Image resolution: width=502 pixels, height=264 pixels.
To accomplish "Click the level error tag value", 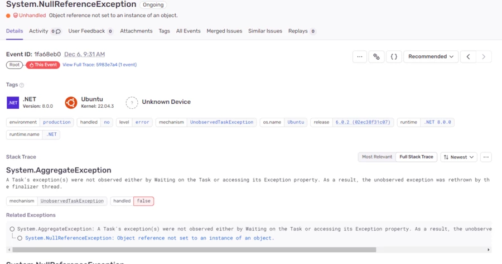I will point(142,122).
